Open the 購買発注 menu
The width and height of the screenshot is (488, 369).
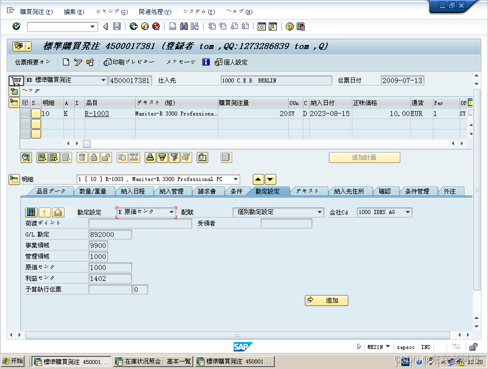[37, 12]
